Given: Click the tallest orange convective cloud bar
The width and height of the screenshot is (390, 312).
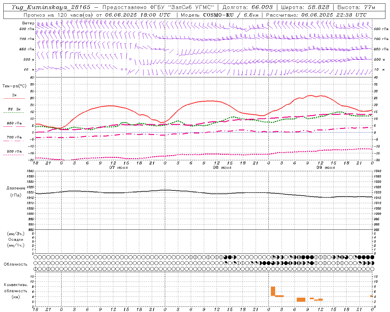Looking at the screenshot, I should (273, 291).
